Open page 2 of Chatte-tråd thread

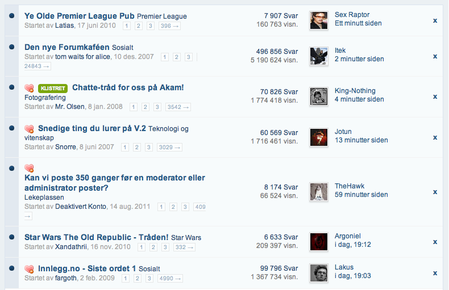145,107
